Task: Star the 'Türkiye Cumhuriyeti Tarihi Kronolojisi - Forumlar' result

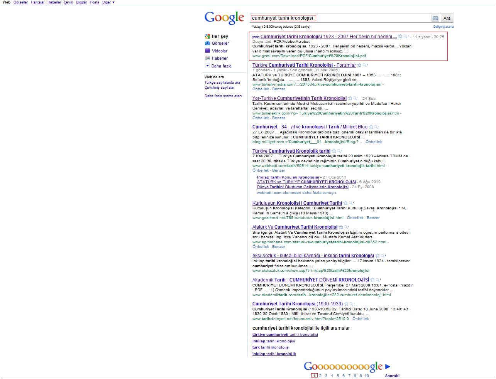Action: coord(359,65)
